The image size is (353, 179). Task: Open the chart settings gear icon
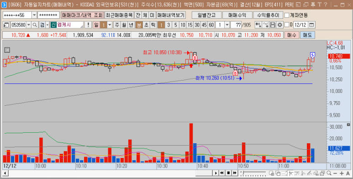pos(279,25)
